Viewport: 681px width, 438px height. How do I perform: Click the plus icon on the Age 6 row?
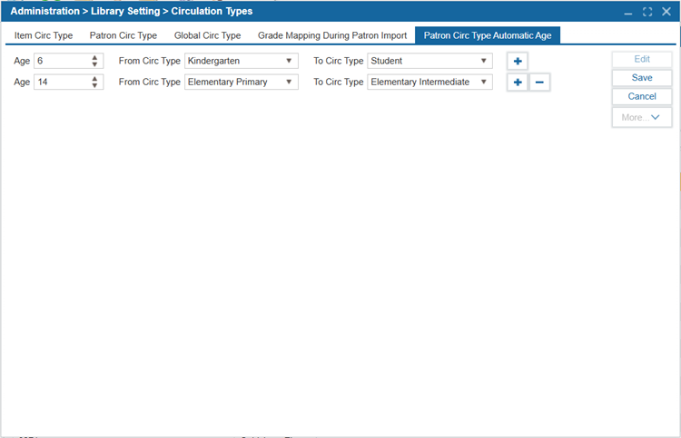(x=518, y=62)
